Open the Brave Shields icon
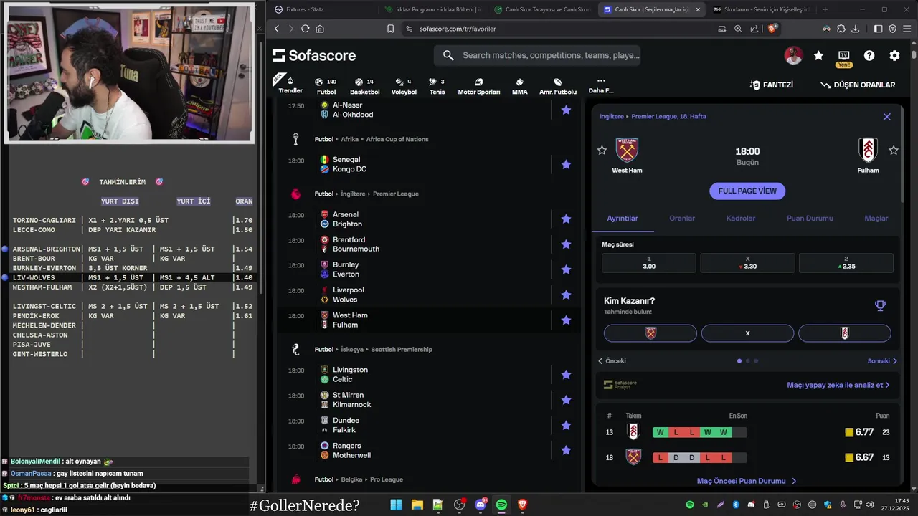Viewport: 918px width, 516px height. click(x=772, y=29)
